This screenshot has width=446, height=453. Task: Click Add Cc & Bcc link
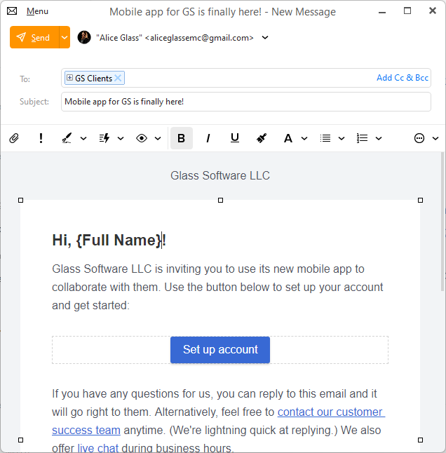tap(402, 78)
